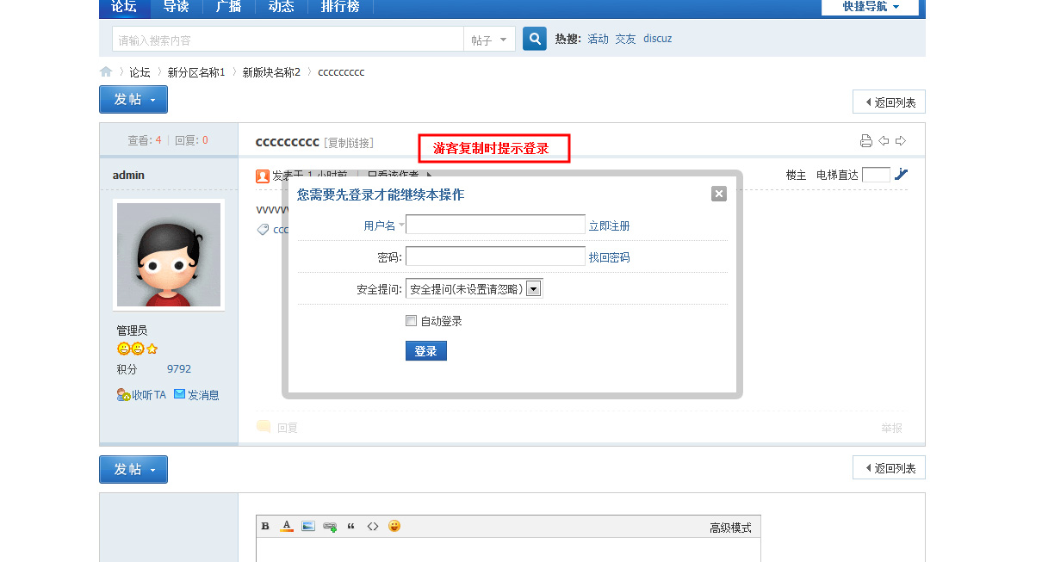
Task: Check the 自动登录 checkbox
Action: coord(411,321)
